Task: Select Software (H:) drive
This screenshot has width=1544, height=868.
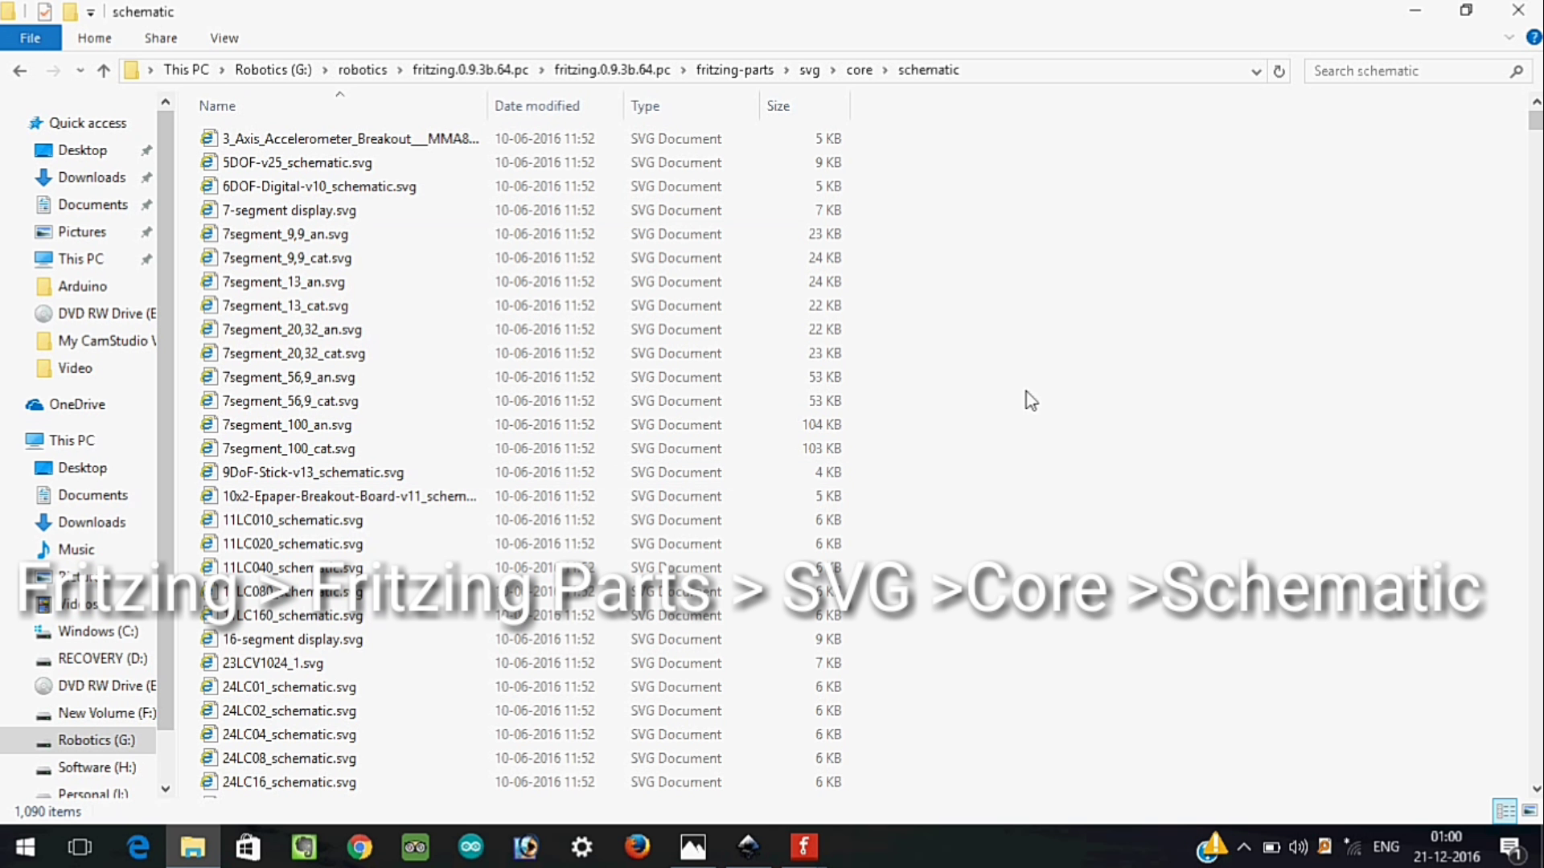Action: 97,768
